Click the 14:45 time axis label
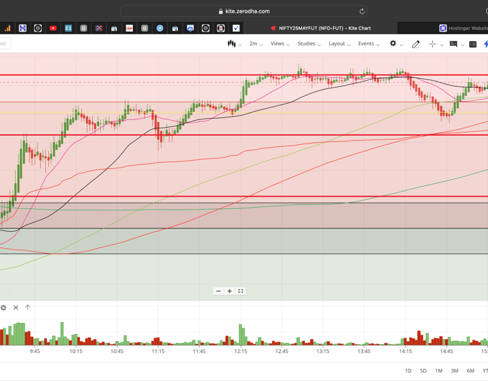Screen dimensions: 488x381 pos(446,351)
